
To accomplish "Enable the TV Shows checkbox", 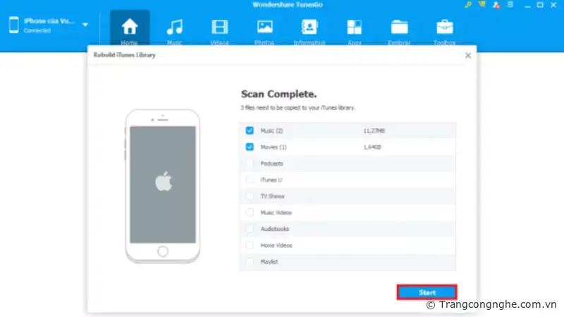I will pos(250,196).
